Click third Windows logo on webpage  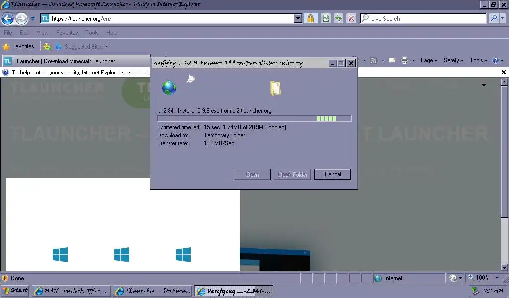tap(183, 255)
